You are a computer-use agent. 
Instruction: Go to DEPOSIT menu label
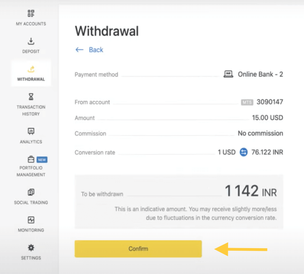pos(31,51)
